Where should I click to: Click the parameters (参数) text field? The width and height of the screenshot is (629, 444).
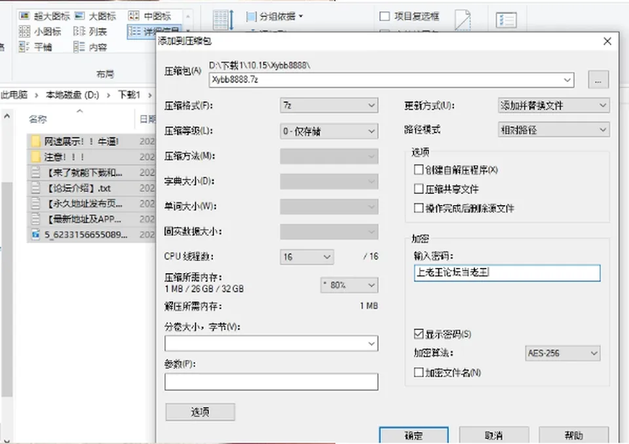point(271,381)
